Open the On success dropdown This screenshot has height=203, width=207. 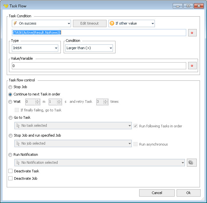(x=41, y=23)
